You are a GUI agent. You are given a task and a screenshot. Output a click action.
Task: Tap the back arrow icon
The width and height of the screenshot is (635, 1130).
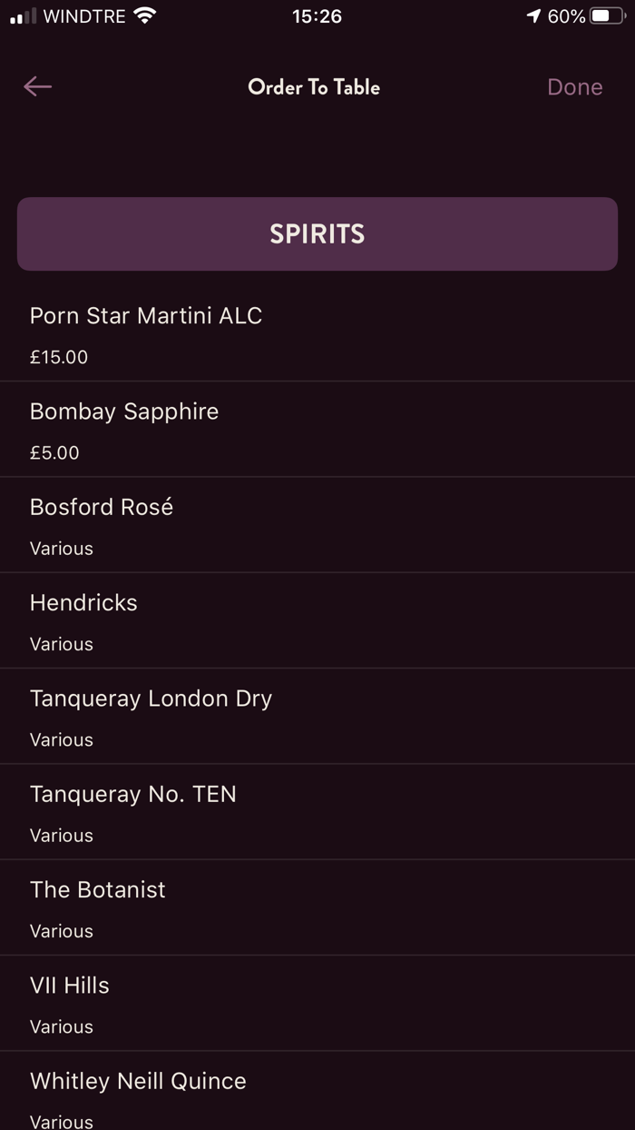[37, 86]
